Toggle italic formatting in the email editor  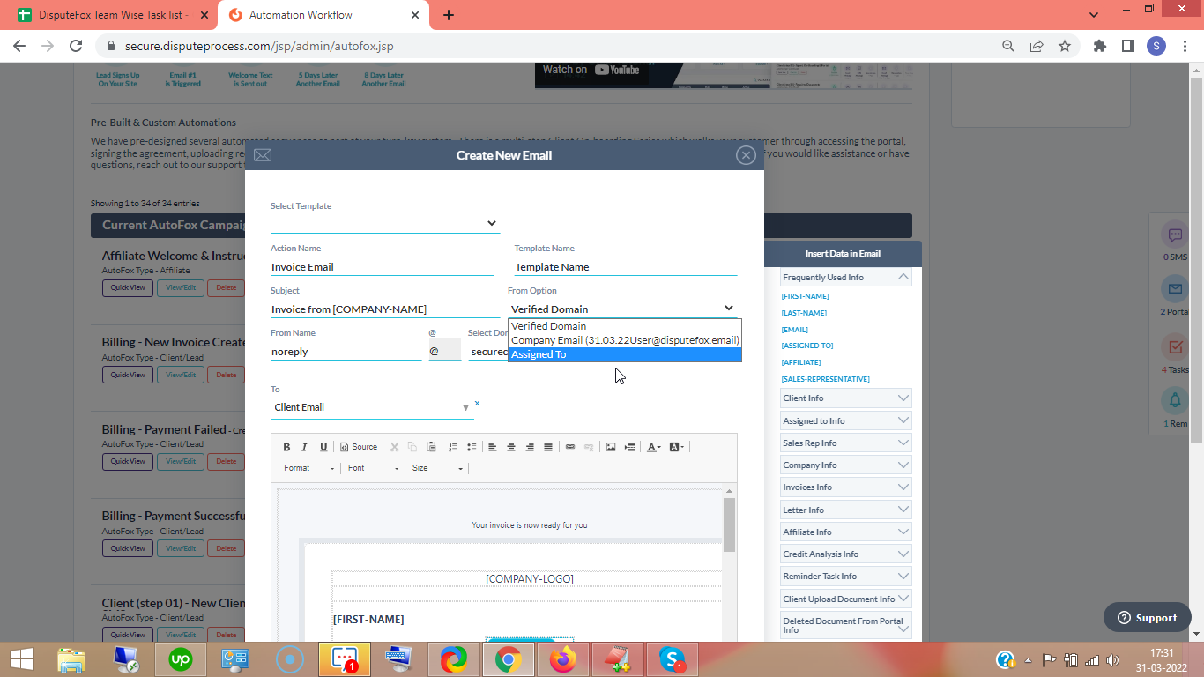(304, 446)
